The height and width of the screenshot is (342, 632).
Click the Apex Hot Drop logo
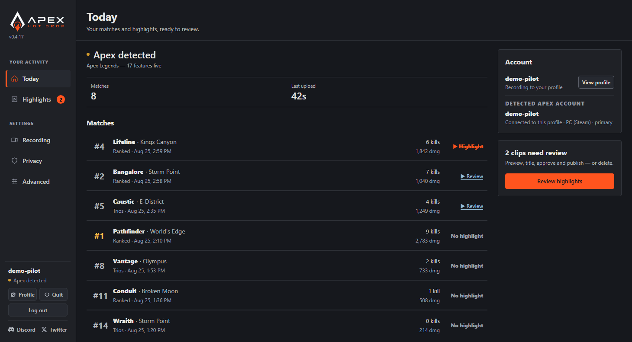pos(37,21)
